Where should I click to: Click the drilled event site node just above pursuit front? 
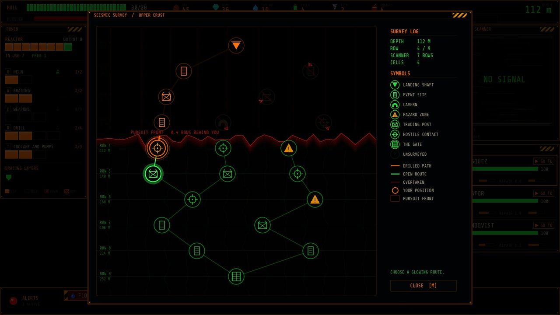coord(162,122)
